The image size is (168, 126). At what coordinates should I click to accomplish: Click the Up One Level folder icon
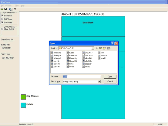(x=100, y=48)
